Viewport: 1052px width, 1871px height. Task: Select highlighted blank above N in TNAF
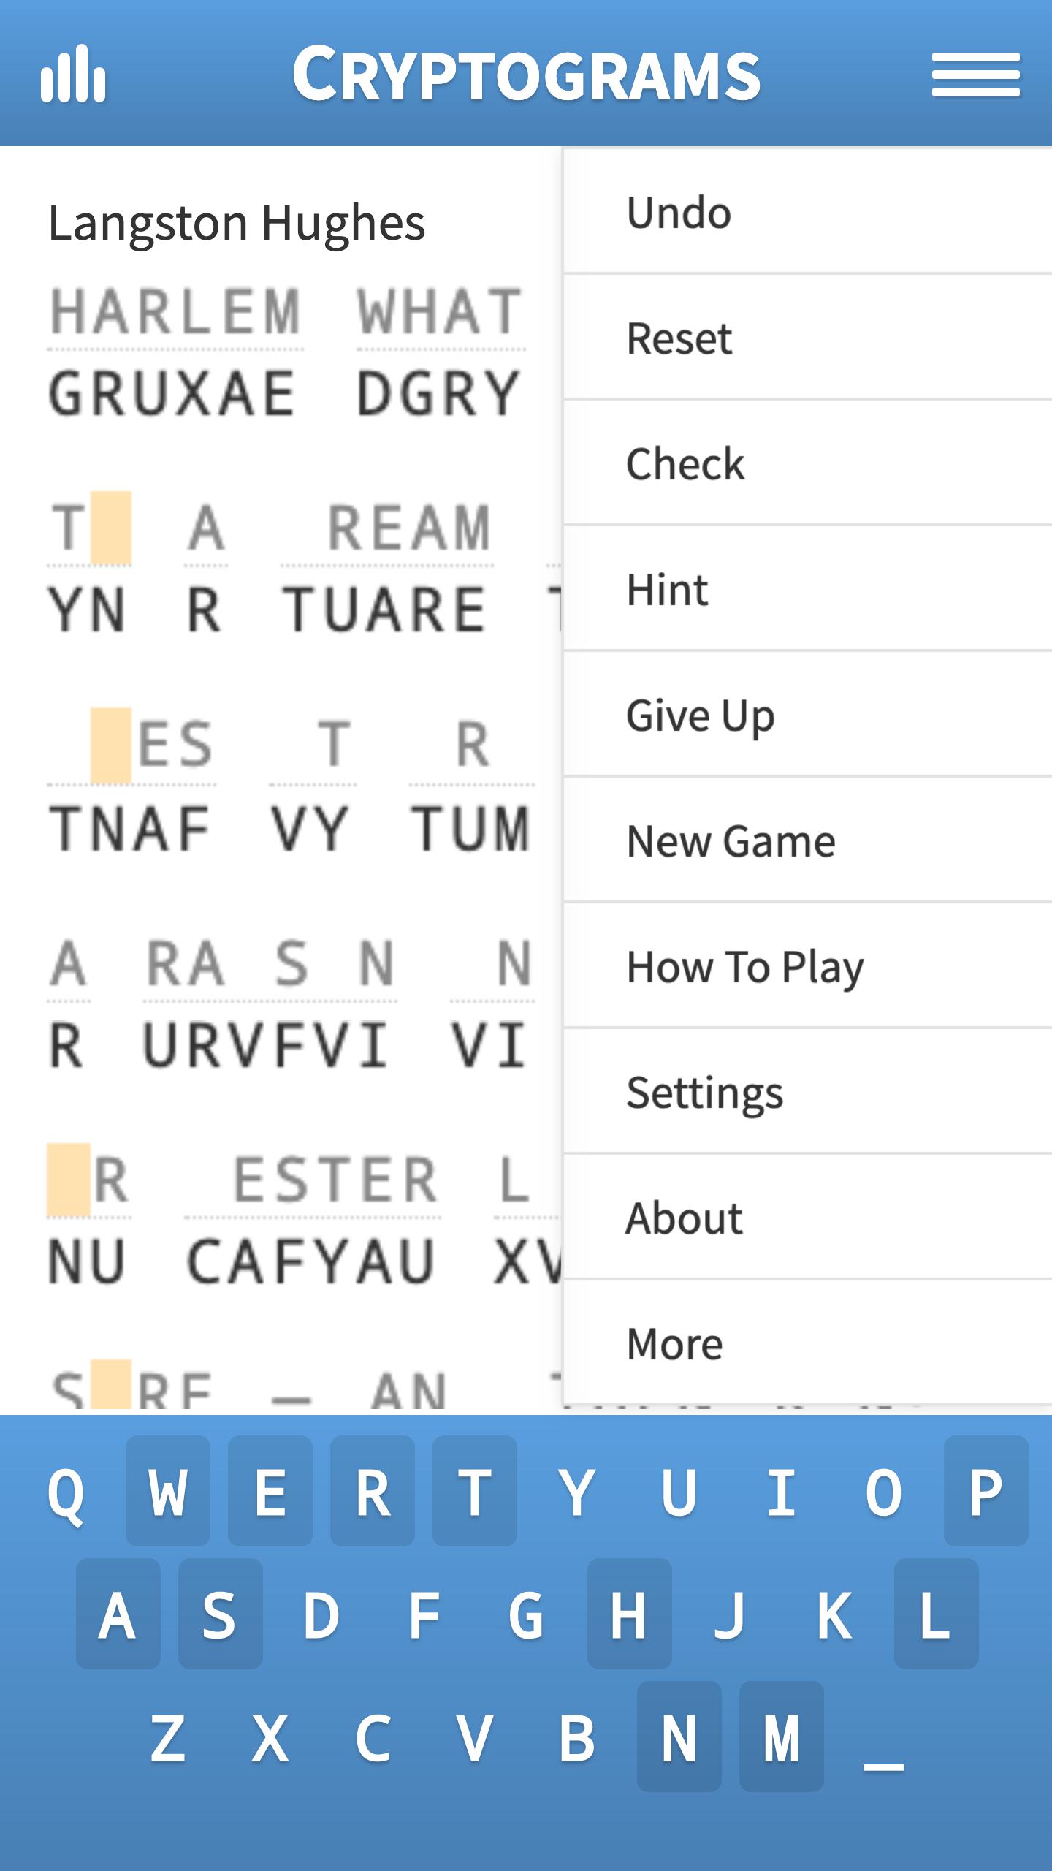pyautogui.click(x=111, y=744)
